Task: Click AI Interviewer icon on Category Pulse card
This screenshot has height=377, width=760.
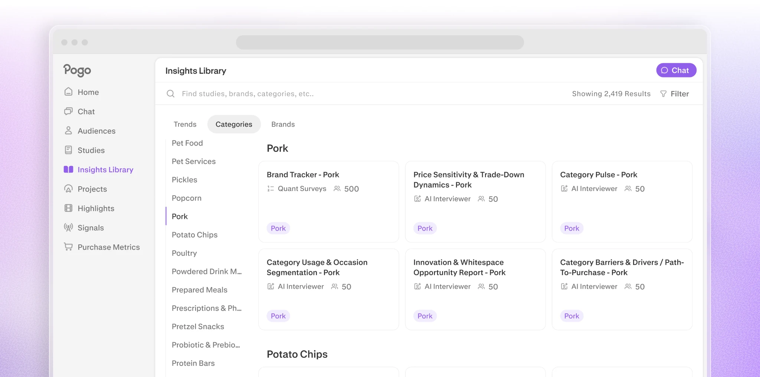Action: 564,188
